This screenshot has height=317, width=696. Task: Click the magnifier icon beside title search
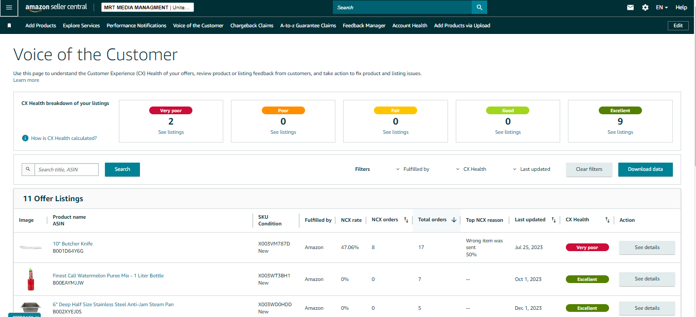click(28, 169)
